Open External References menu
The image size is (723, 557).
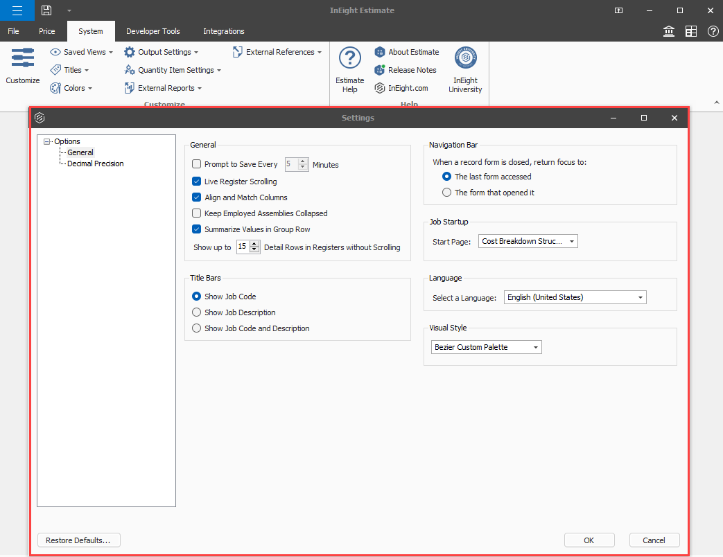[x=277, y=52]
